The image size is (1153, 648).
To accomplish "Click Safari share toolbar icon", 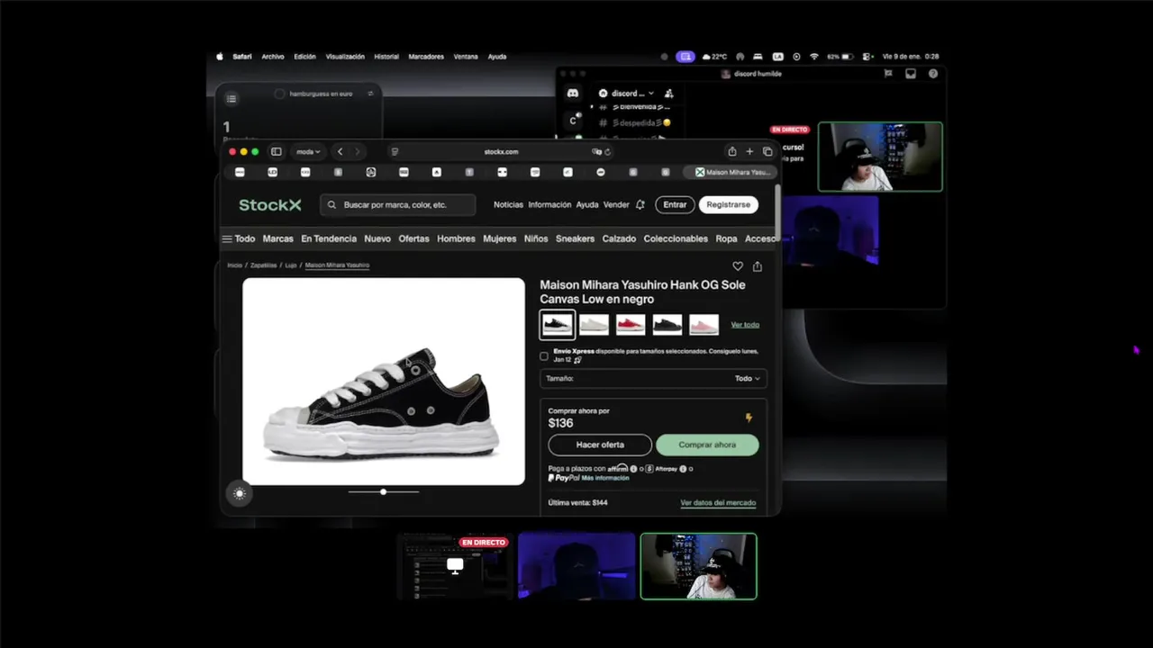I will (732, 151).
